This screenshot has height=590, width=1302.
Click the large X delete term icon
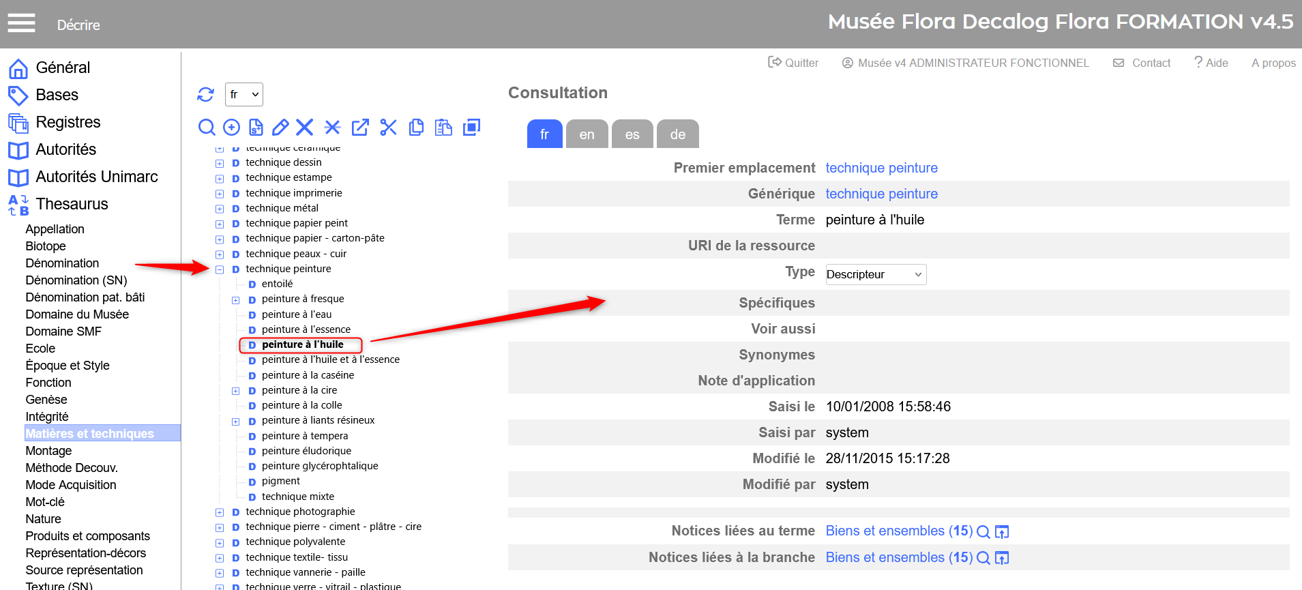(x=305, y=128)
